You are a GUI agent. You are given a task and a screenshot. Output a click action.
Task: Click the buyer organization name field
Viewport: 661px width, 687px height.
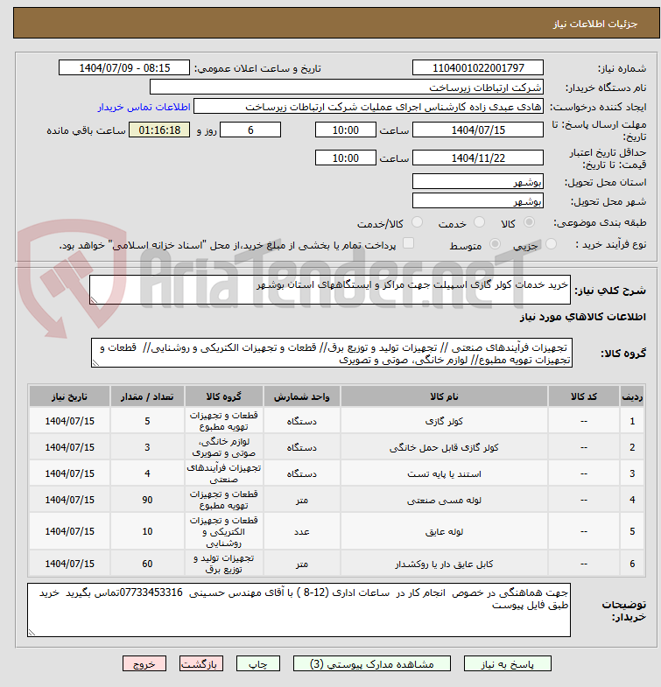pyautogui.click(x=347, y=88)
